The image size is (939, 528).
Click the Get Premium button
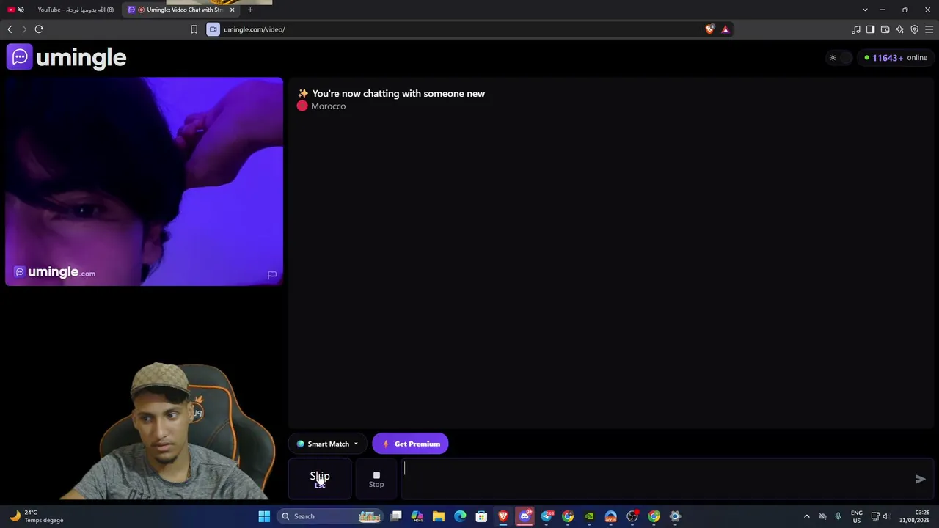[x=410, y=444]
